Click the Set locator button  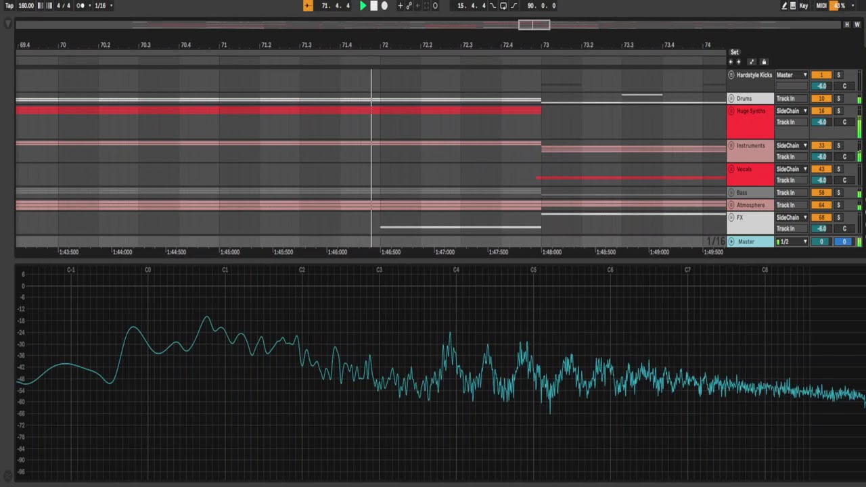tap(735, 52)
